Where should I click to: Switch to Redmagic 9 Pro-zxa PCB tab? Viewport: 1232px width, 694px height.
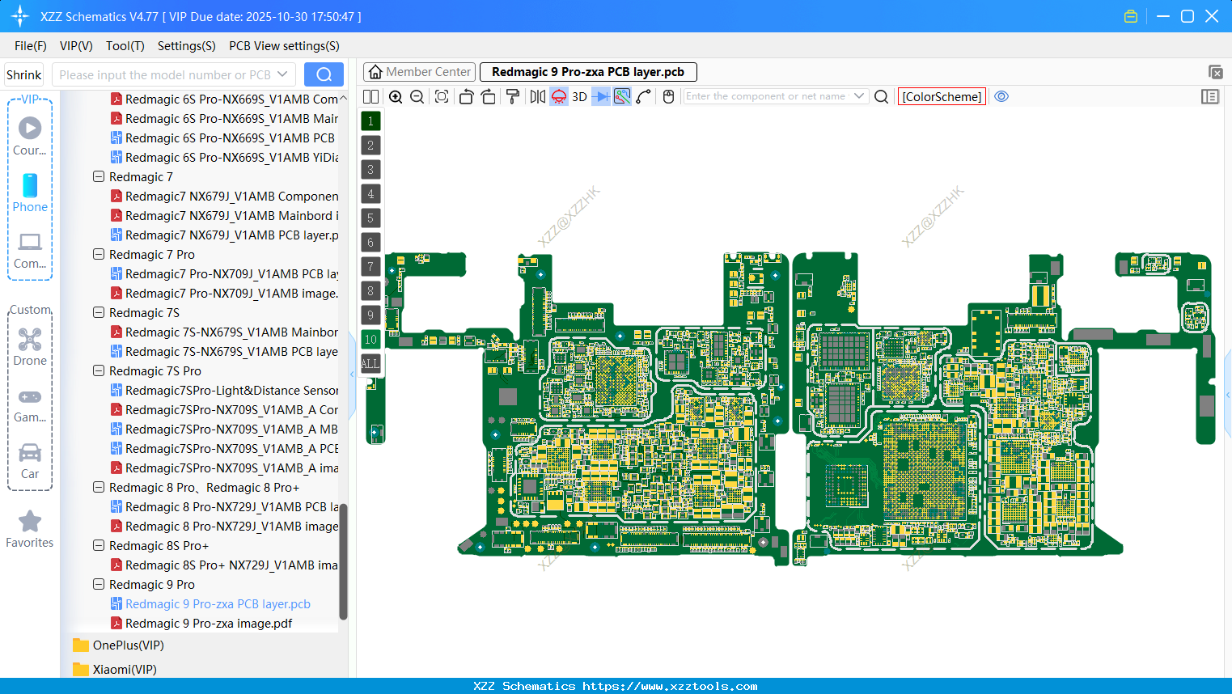tap(588, 71)
